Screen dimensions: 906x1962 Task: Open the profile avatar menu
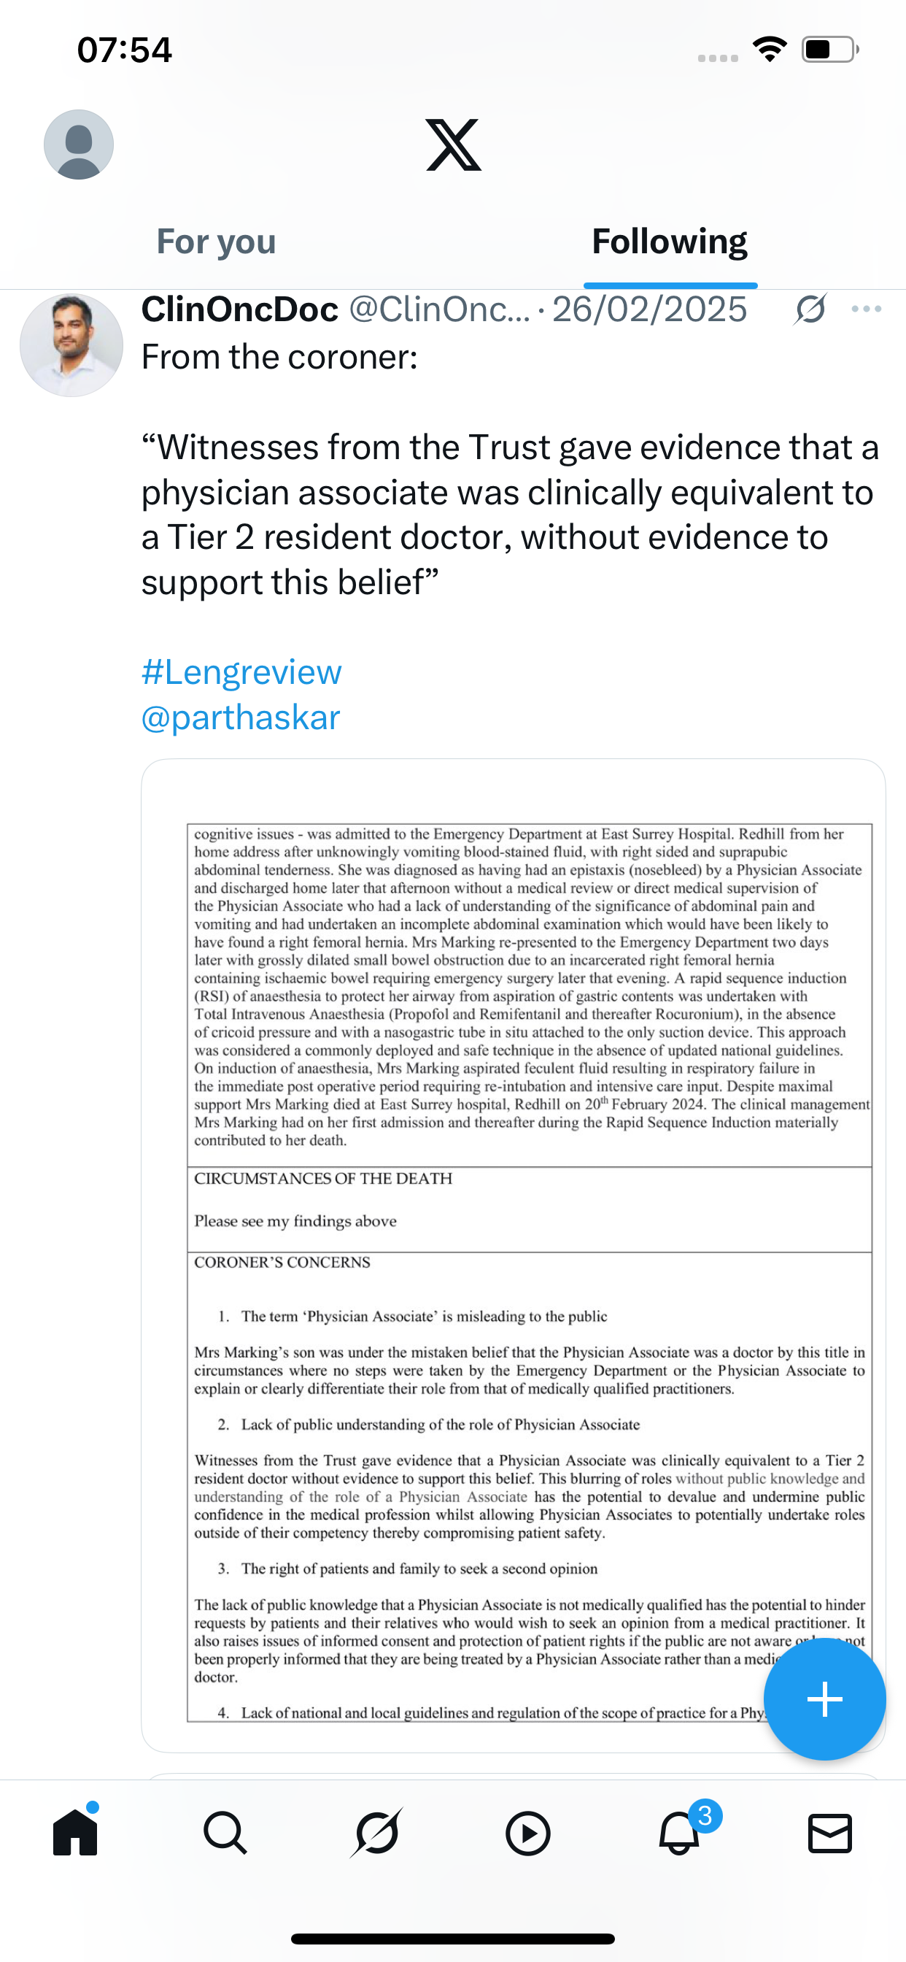point(79,145)
